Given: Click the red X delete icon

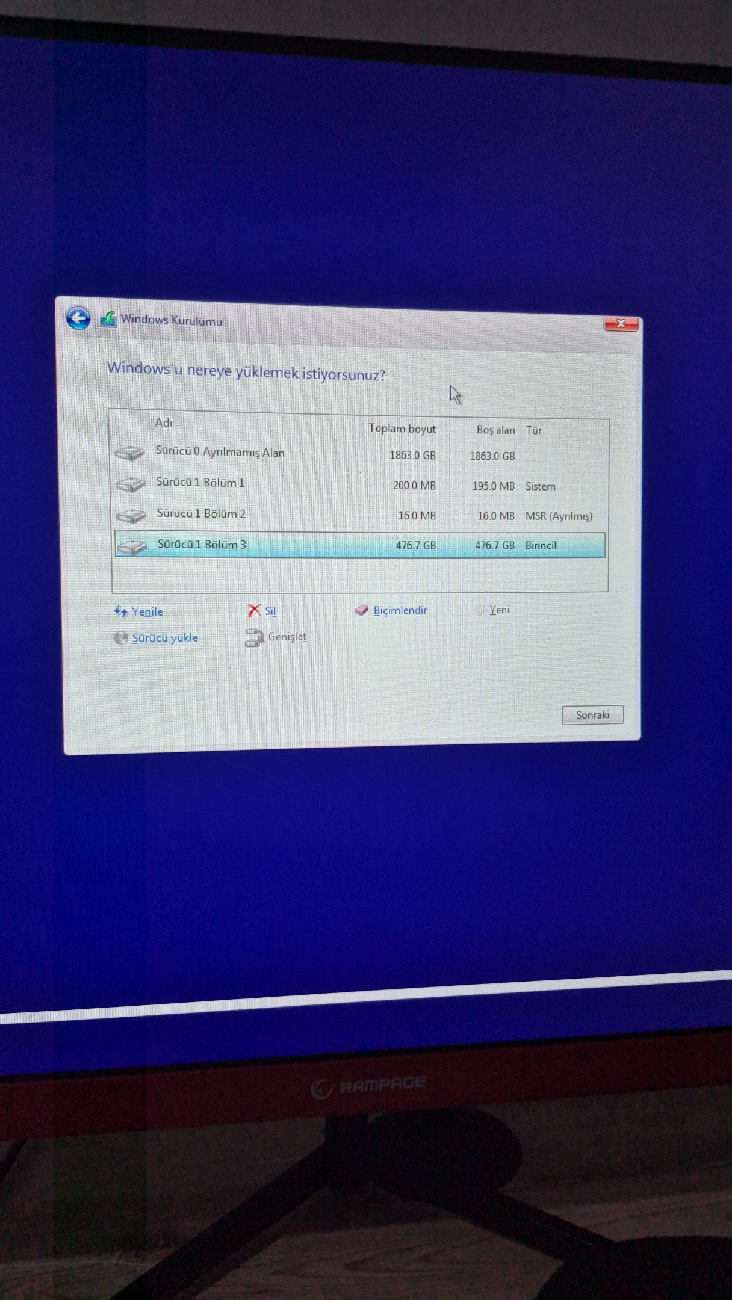Looking at the screenshot, I should [254, 610].
